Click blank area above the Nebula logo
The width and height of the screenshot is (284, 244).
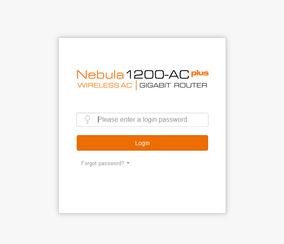(x=142, y=53)
